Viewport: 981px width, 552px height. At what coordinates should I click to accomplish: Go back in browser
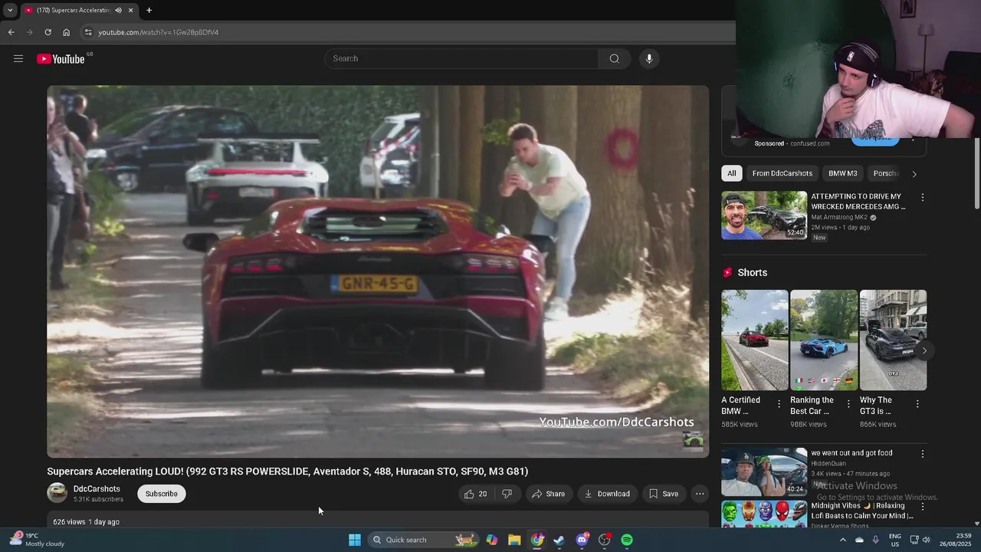click(x=11, y=32)
